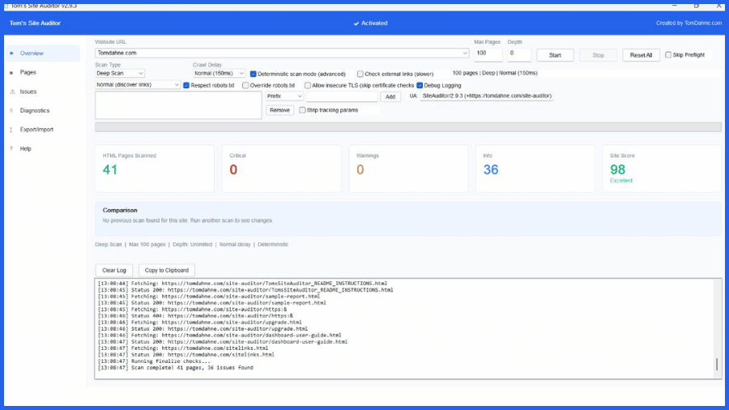Click the prefix text input field

point(342,96)
